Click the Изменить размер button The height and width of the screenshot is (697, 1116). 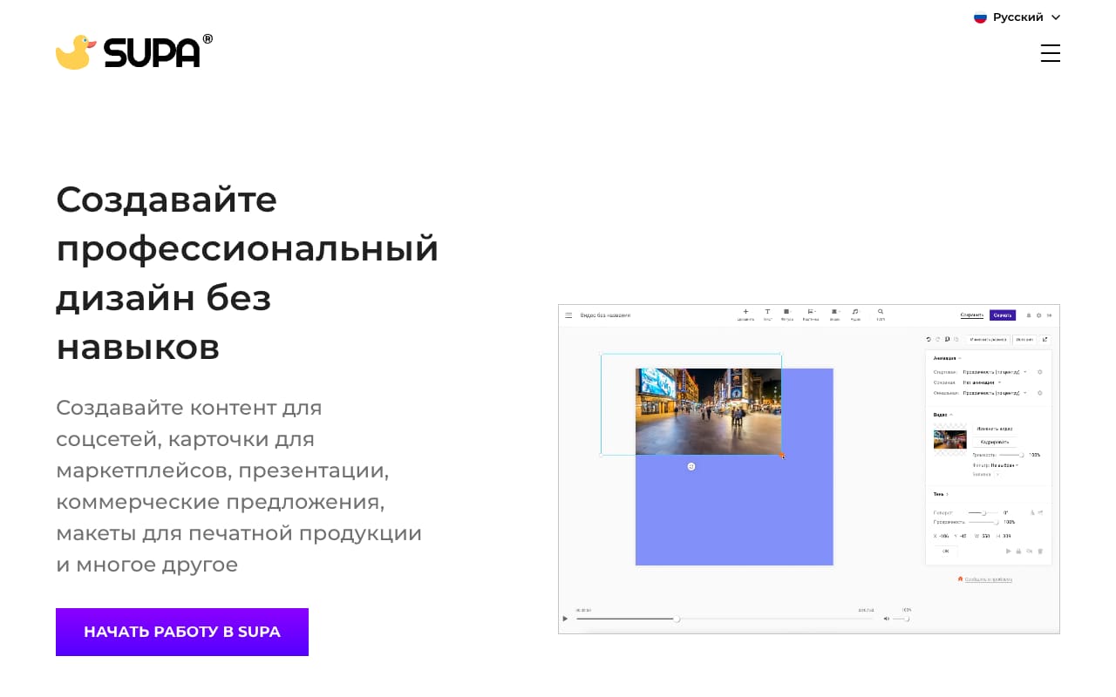(988, 339)
